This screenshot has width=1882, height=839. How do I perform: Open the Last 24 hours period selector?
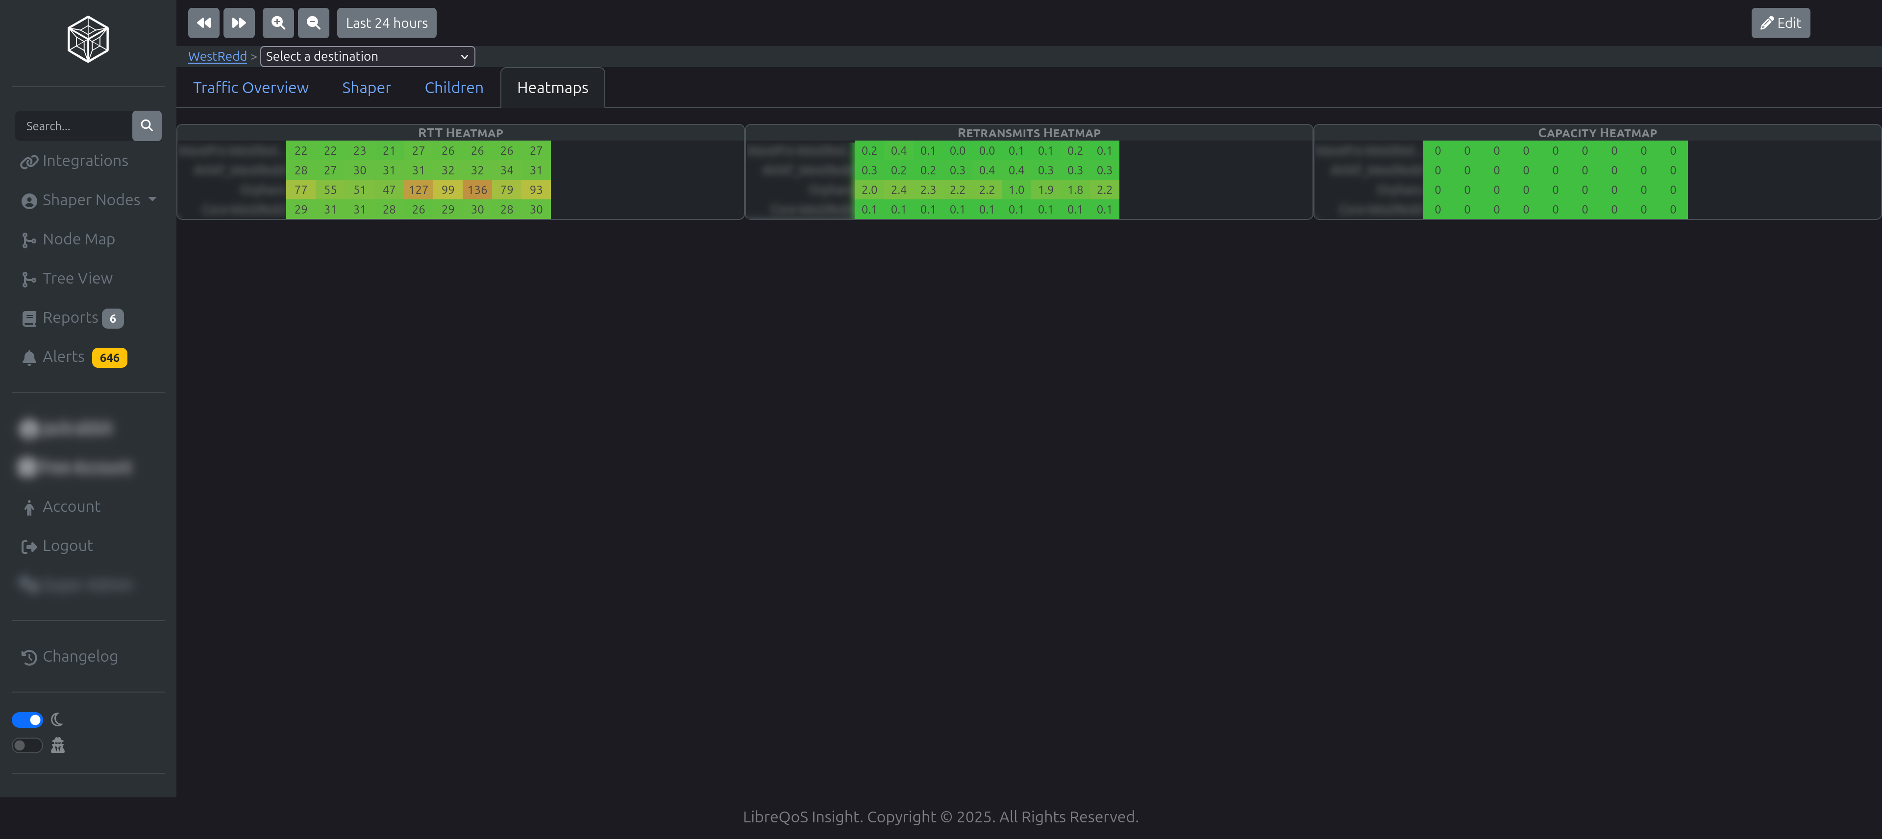tap(387, 23)
